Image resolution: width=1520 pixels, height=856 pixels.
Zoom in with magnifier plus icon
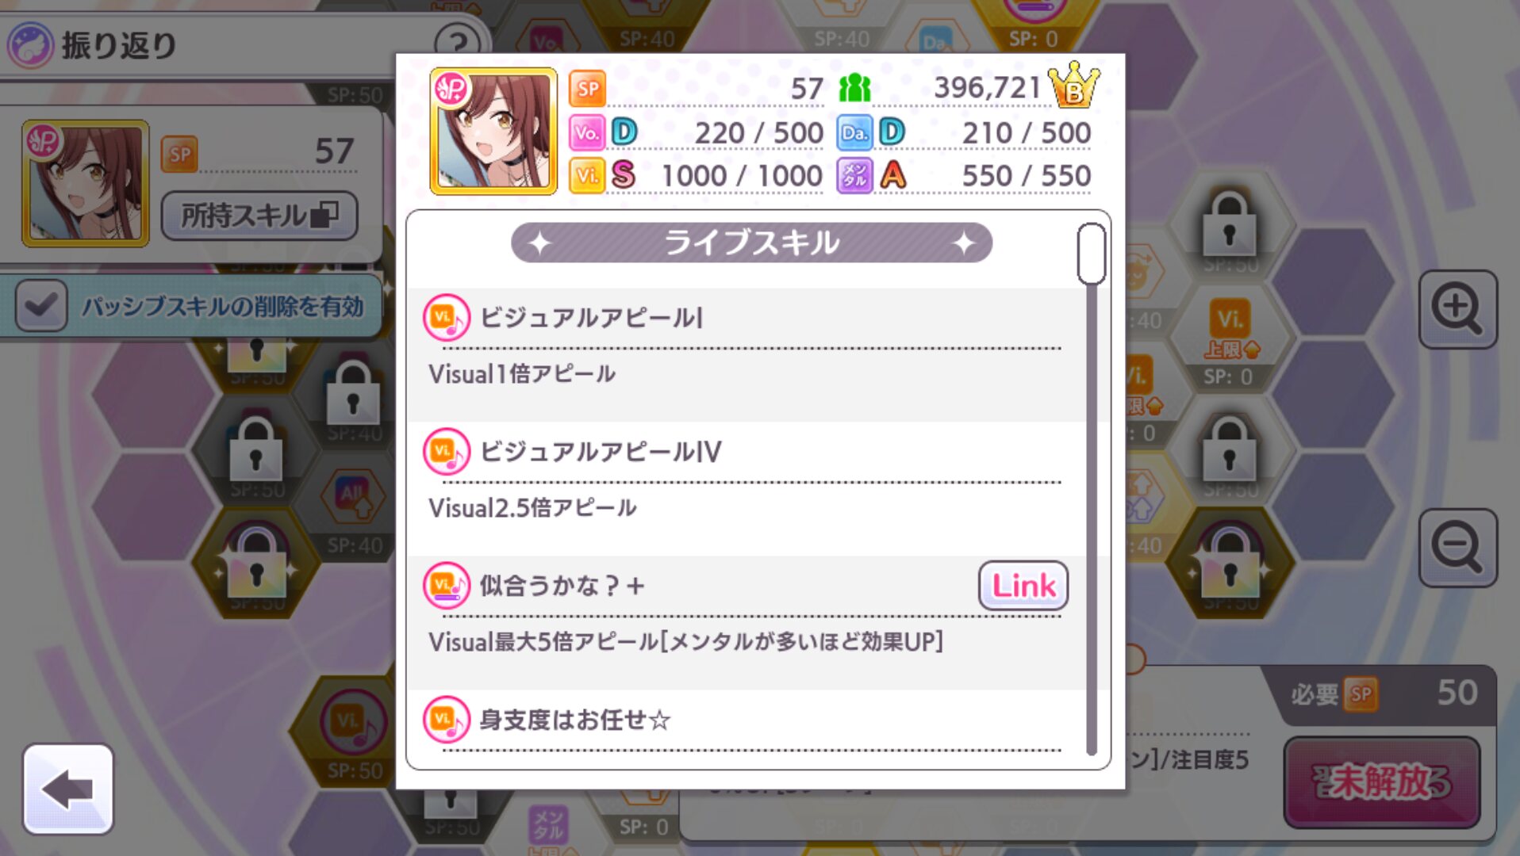tap(1457, 309)
